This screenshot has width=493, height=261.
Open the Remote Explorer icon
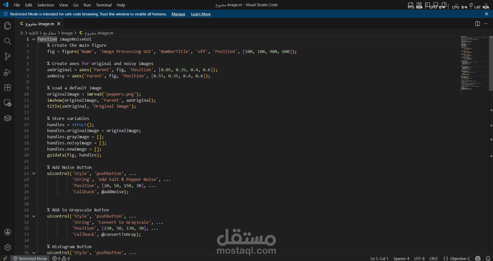click(x=7, y=103)
